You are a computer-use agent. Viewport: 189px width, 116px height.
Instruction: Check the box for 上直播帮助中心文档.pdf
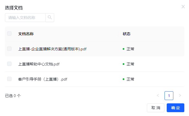[x=9, y=64]
